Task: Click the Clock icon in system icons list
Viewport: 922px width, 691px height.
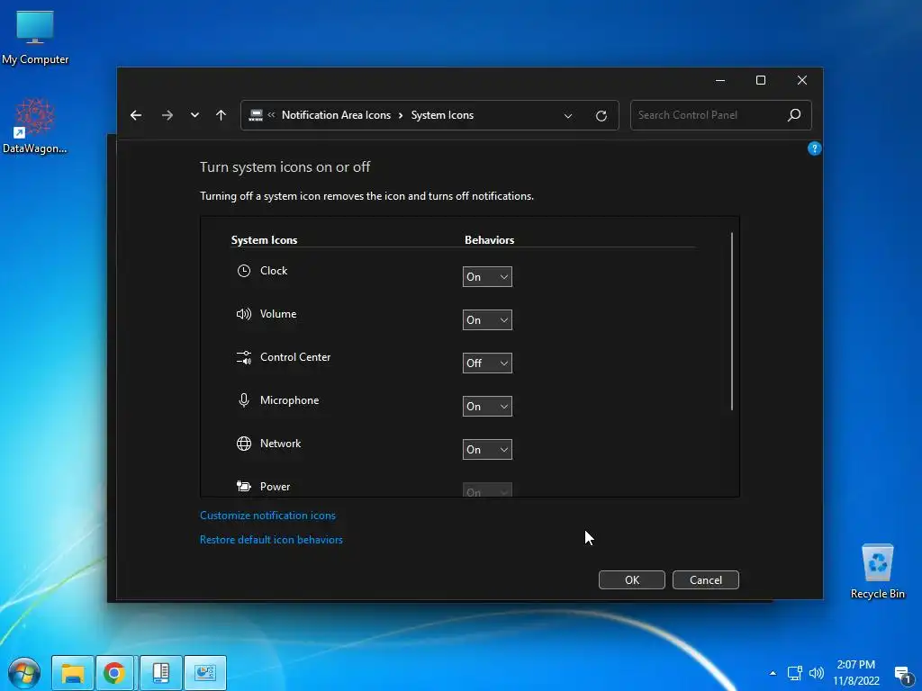Action: point(243,271)
